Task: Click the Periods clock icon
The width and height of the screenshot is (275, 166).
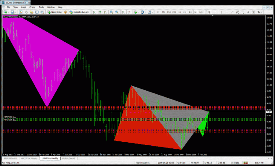Action: tap(142, 12)
